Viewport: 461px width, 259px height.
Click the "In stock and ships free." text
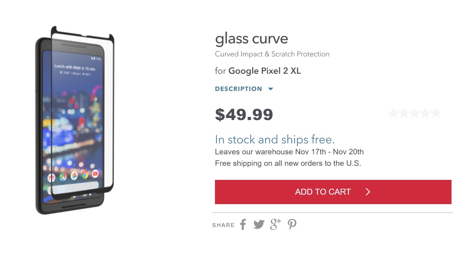(275, 140)
